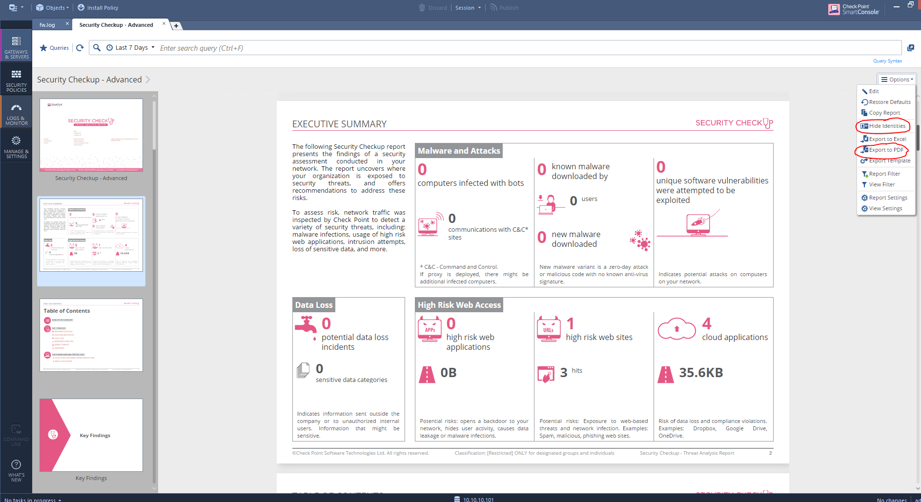Screen dimensions: 921x502
Task: Click the 3 hits browser icon
Action: click(x=546, y=374)
